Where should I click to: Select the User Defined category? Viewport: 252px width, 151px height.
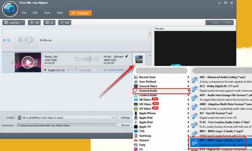162,82
